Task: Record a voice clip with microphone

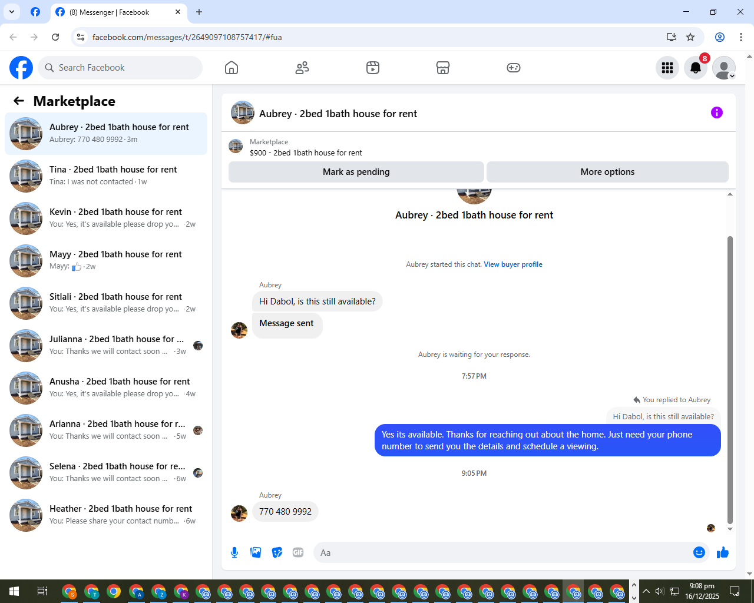Action: pyautogui.click(x=234, y=552)
